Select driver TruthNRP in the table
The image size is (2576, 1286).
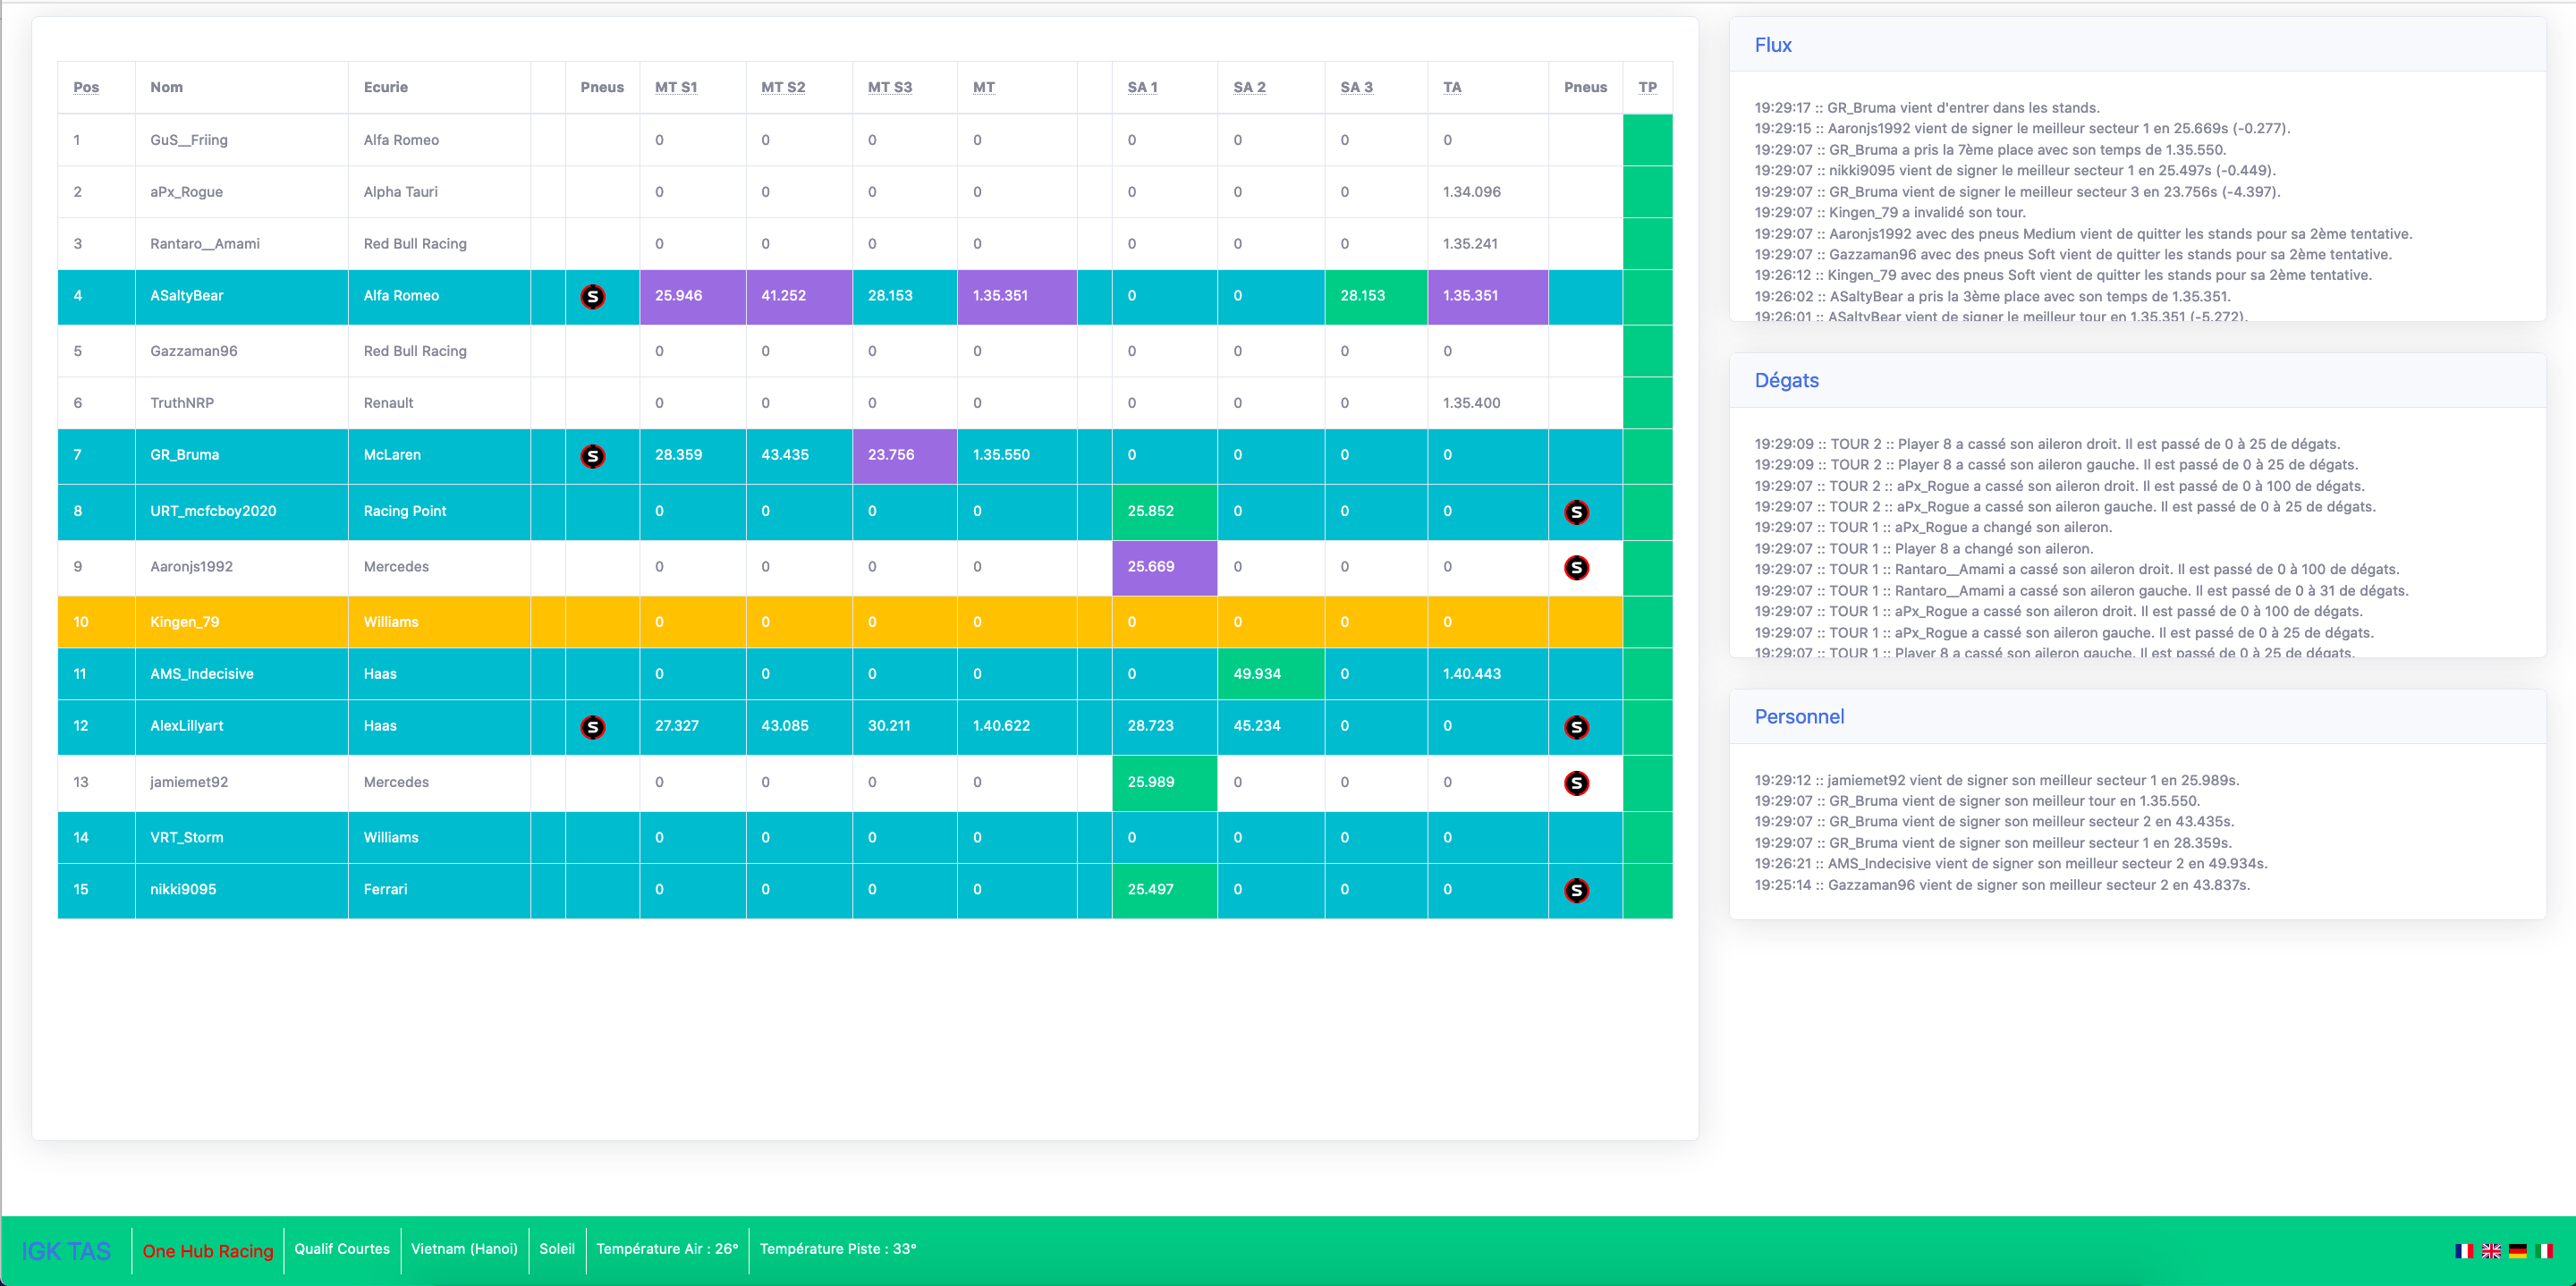point(182,403)
